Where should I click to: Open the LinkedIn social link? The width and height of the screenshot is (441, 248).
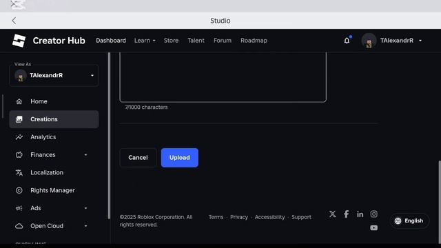click(360, 214)
